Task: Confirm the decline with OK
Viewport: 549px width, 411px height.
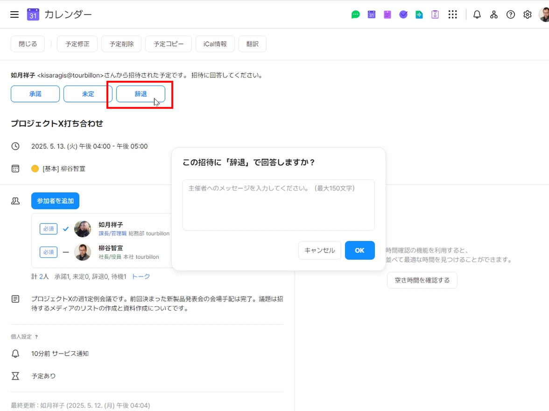Action: click(359, 250)
